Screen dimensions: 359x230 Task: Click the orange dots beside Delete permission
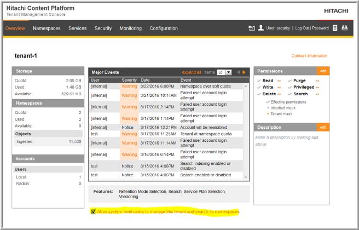(279, 94)
